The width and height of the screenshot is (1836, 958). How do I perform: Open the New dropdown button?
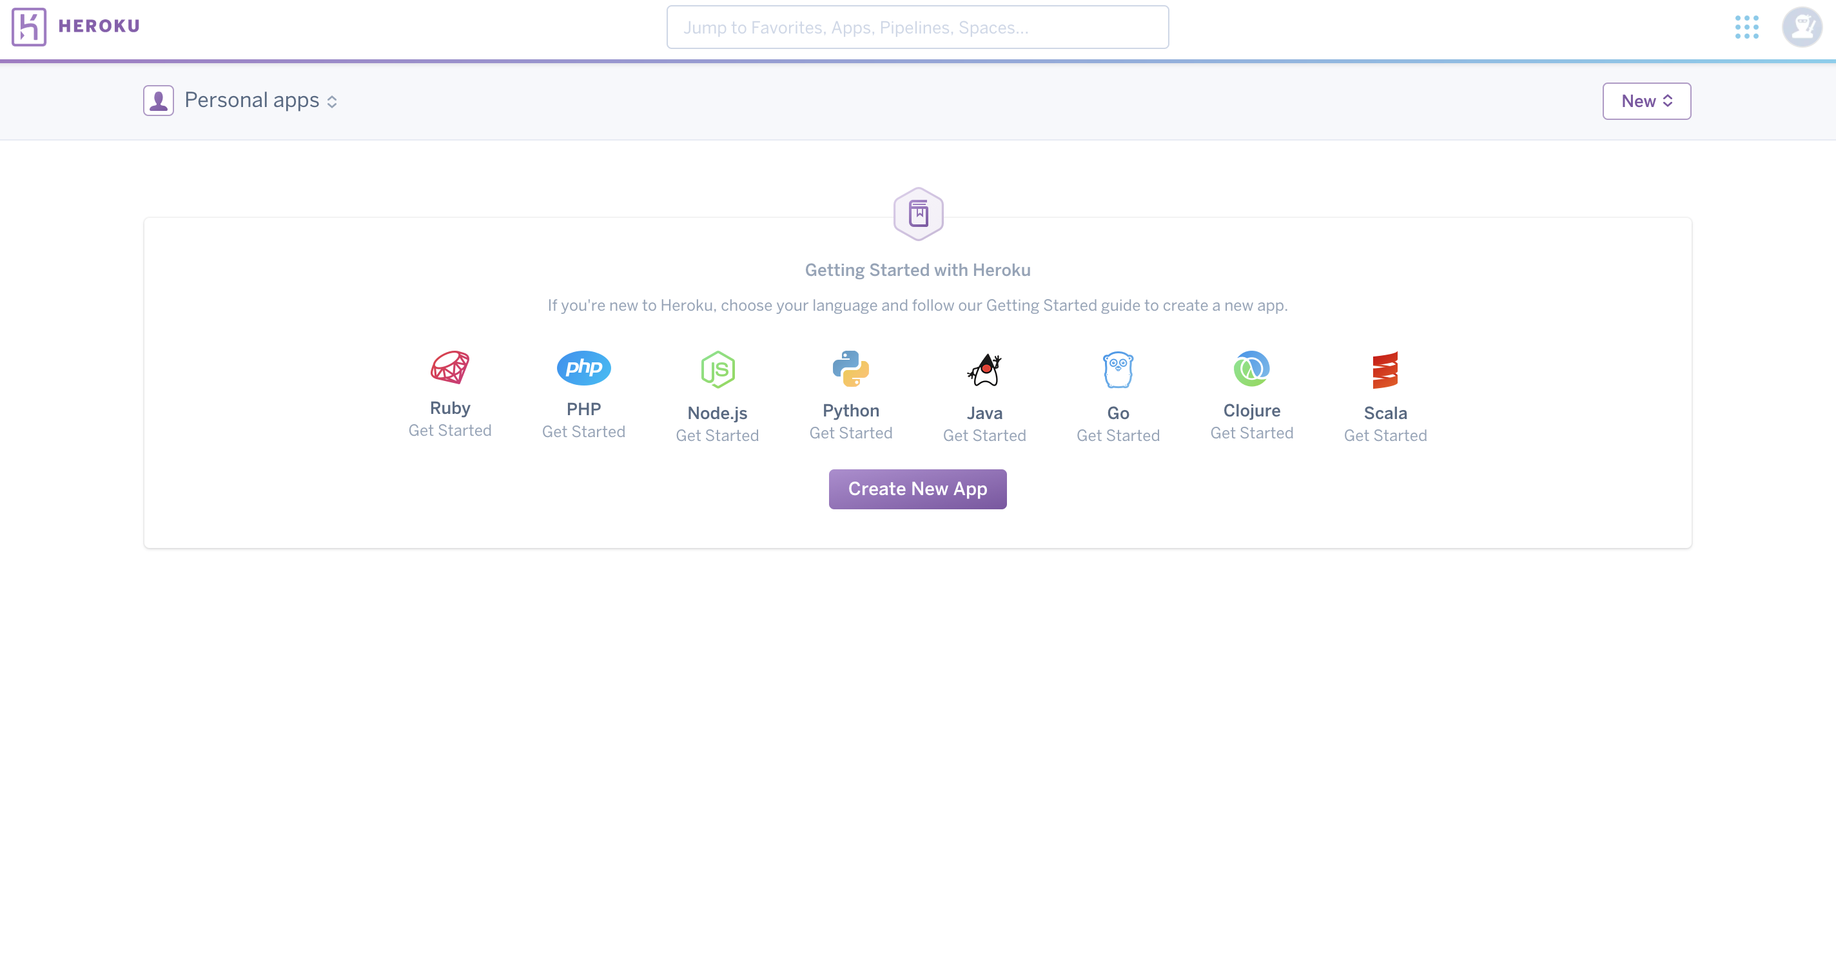click(x=1646, y=101)
